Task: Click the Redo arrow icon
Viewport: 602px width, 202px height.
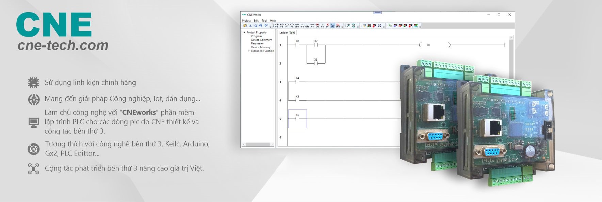Action: point(266,25)
